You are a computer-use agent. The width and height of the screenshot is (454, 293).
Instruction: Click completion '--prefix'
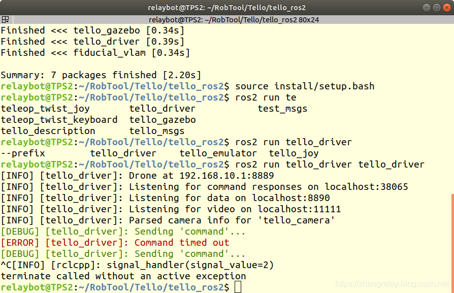[x=23, y=153]
